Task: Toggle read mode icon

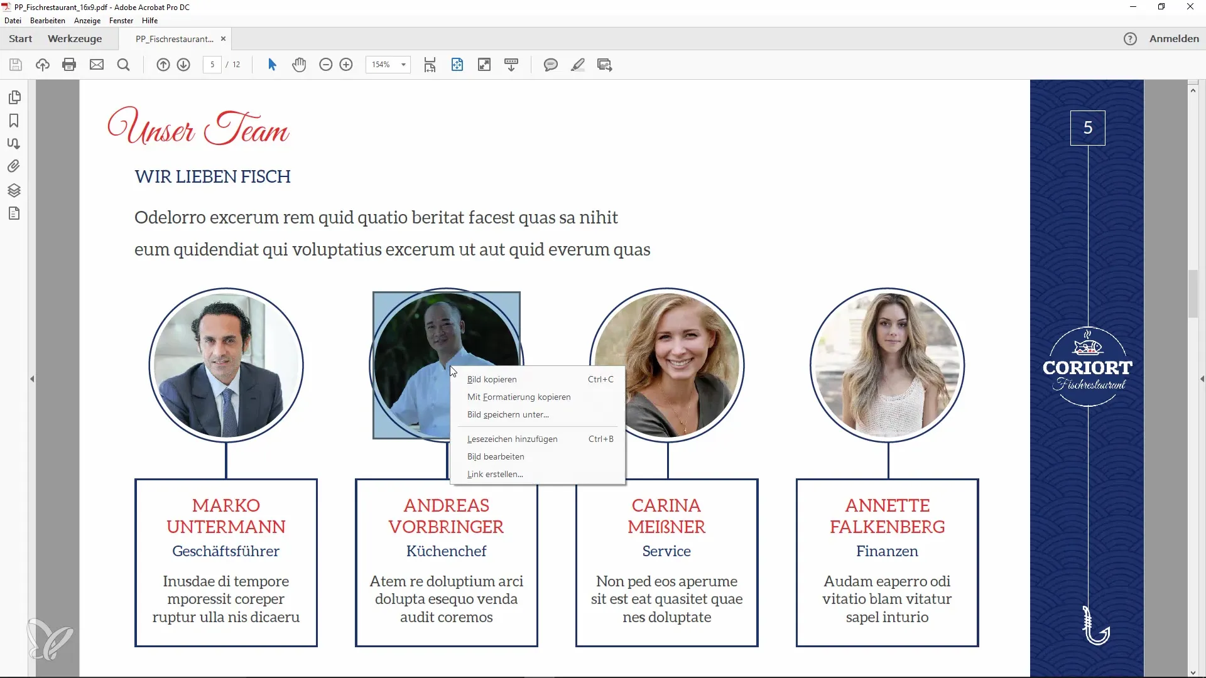Action: point(511,65)
